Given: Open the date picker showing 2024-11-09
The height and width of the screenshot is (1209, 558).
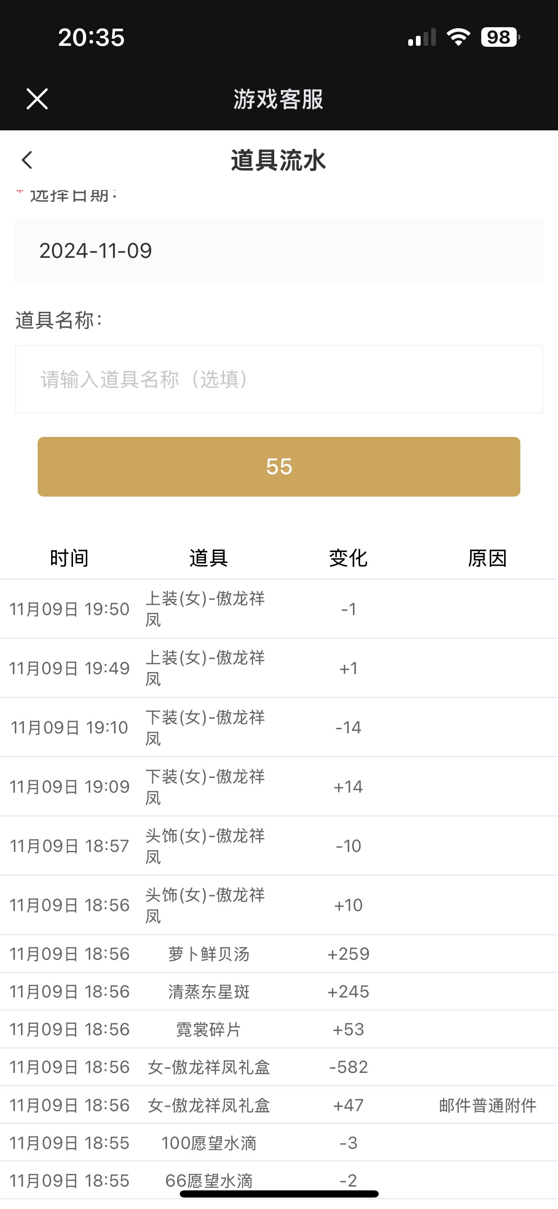Looking at the screenshot, I should click(279, 251).
